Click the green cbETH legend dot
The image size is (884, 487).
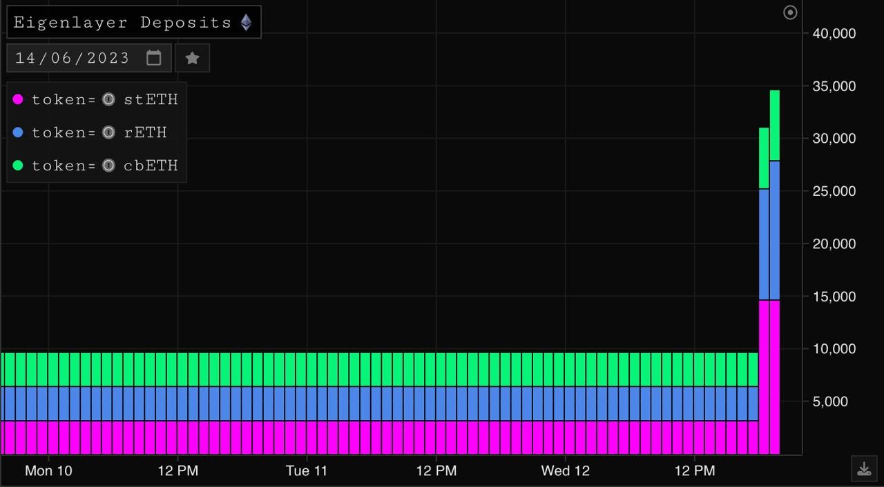tap(18, 166)
